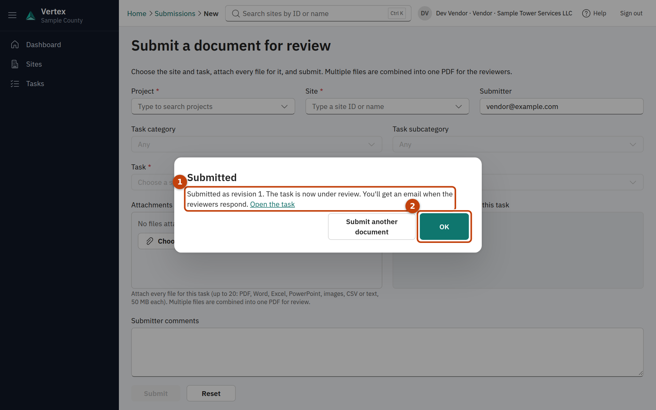Focus the site search box
The height and width of the screenshot is (410, 656).
point(318,14)
